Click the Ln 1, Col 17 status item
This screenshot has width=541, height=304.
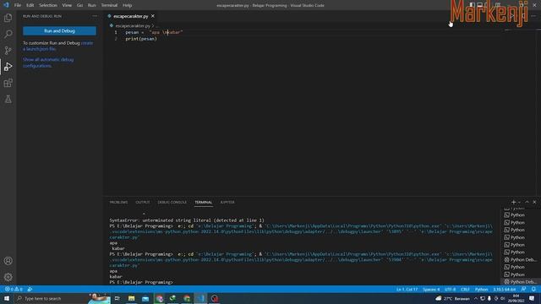(x=407, y=289)
